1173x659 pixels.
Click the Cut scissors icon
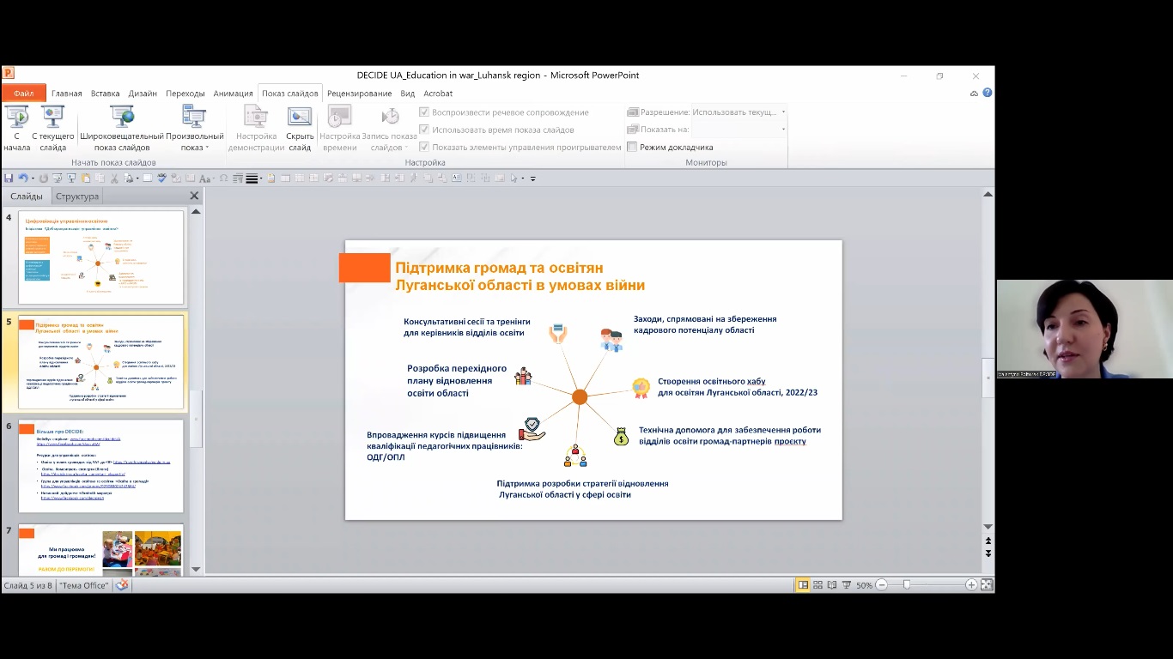coord(113,178)
